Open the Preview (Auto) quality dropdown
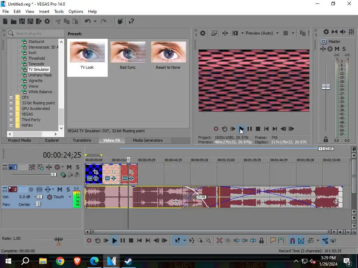The image size is (358, 268). click(277, 33)
